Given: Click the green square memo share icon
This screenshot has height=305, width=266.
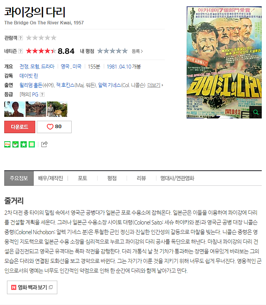Looking at the screenshot, I should pos(32,144).
